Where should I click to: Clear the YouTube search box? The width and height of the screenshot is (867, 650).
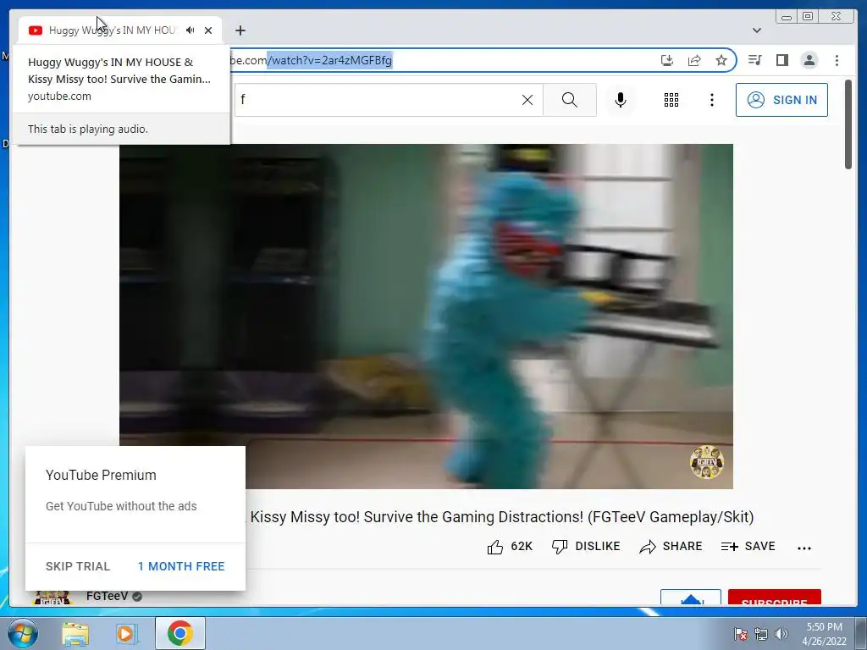[x=527, y=100]
